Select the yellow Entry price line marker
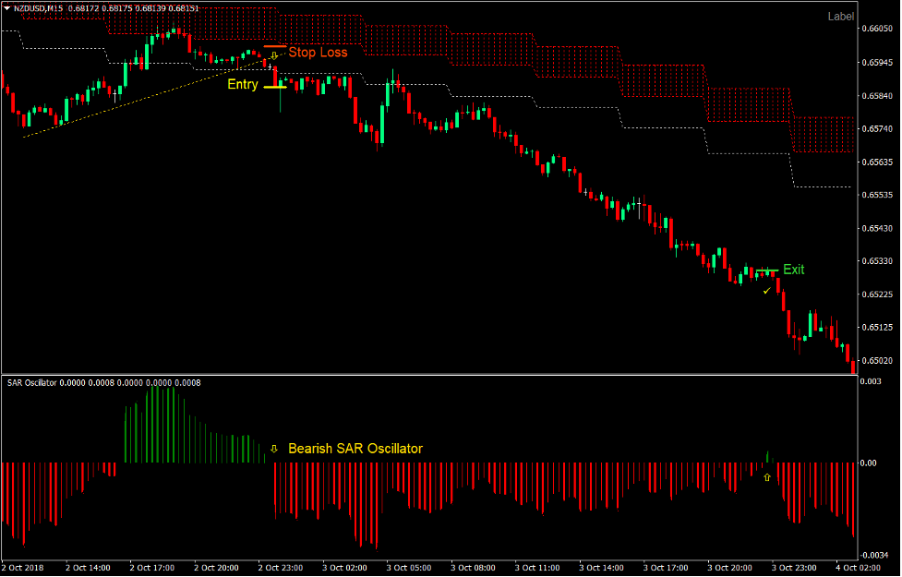902x577 pixels. pos(276,87)
